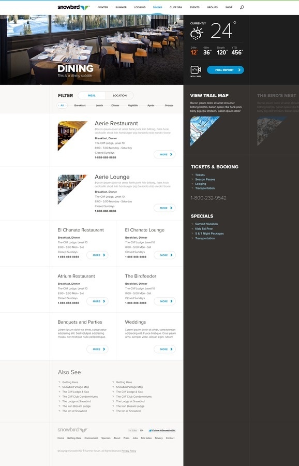Click The Birdfeeder title
Viewport: 299px width, 466px height.
tap(140, 276)
